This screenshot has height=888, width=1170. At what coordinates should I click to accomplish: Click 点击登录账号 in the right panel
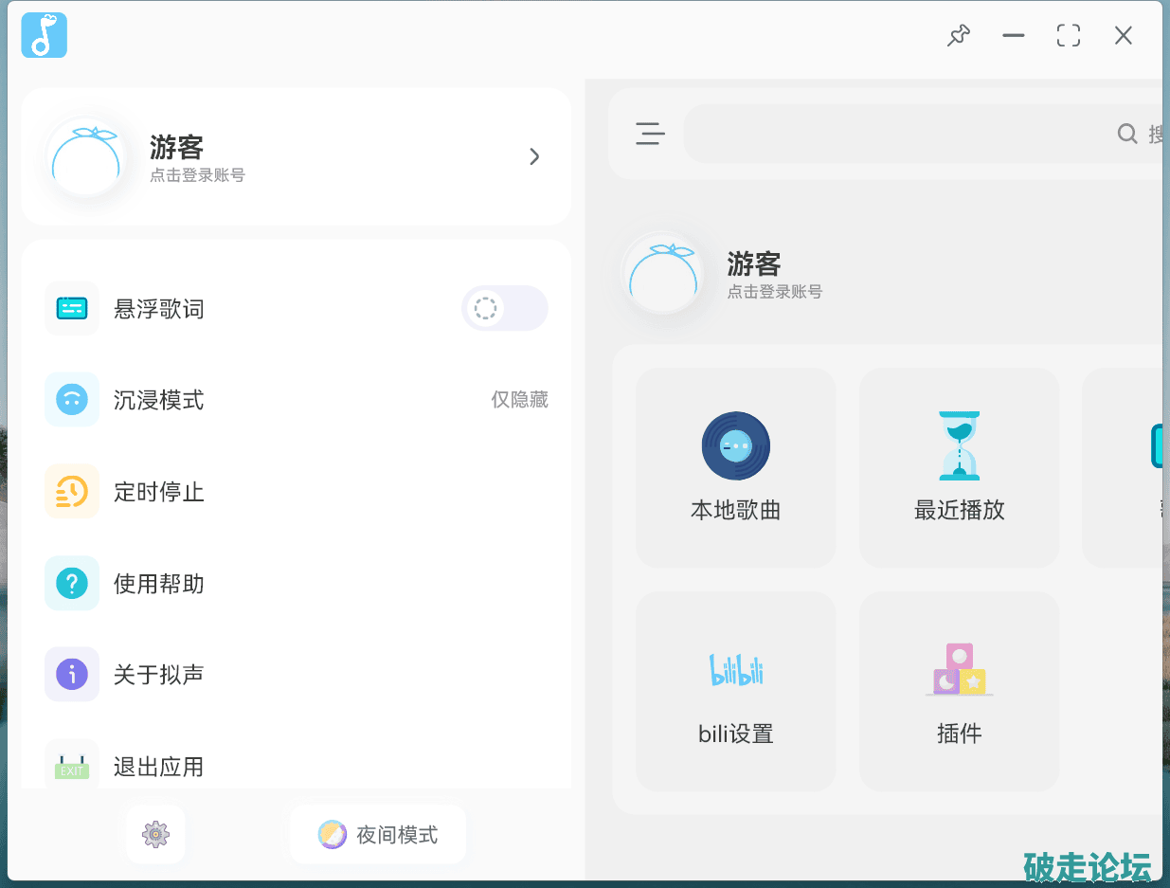pyautogui.click(x=775, y=292)
